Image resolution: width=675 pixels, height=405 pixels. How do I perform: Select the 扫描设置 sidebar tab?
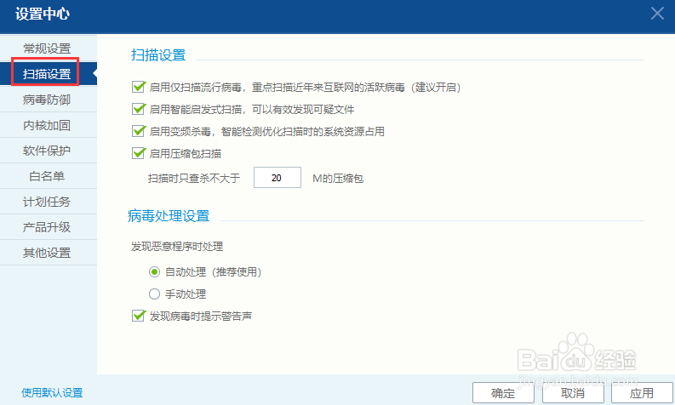pos(47,74)
